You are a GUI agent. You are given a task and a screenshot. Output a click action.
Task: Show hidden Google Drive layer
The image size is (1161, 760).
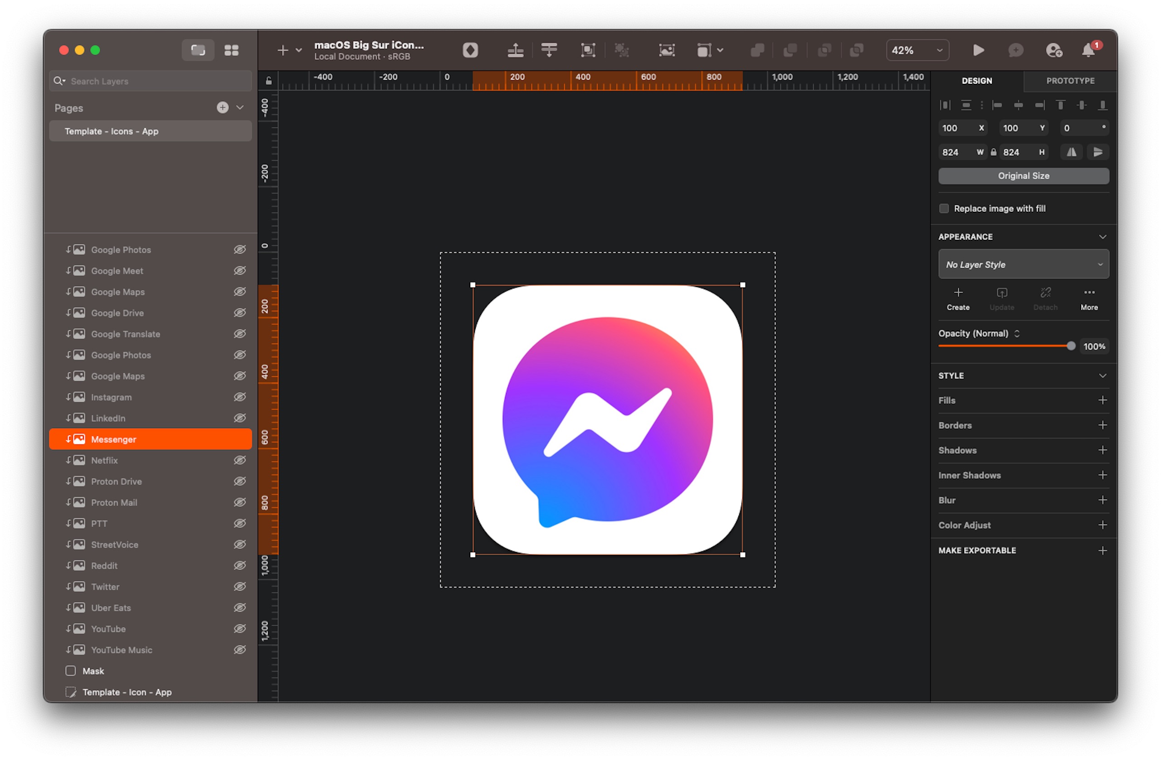(x=239, y=313)
